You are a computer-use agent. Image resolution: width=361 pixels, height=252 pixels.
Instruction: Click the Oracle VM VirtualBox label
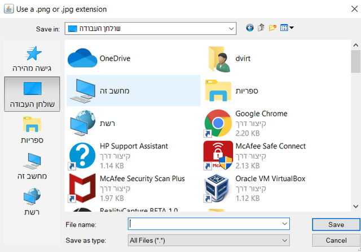270,178
